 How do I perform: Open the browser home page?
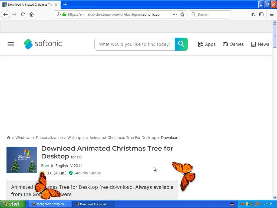coord(32,14)
